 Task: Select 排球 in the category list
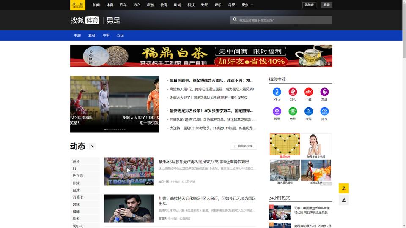coord(76,183)
